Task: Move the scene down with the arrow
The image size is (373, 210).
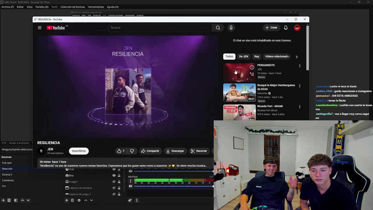Action: pos(28,200)
